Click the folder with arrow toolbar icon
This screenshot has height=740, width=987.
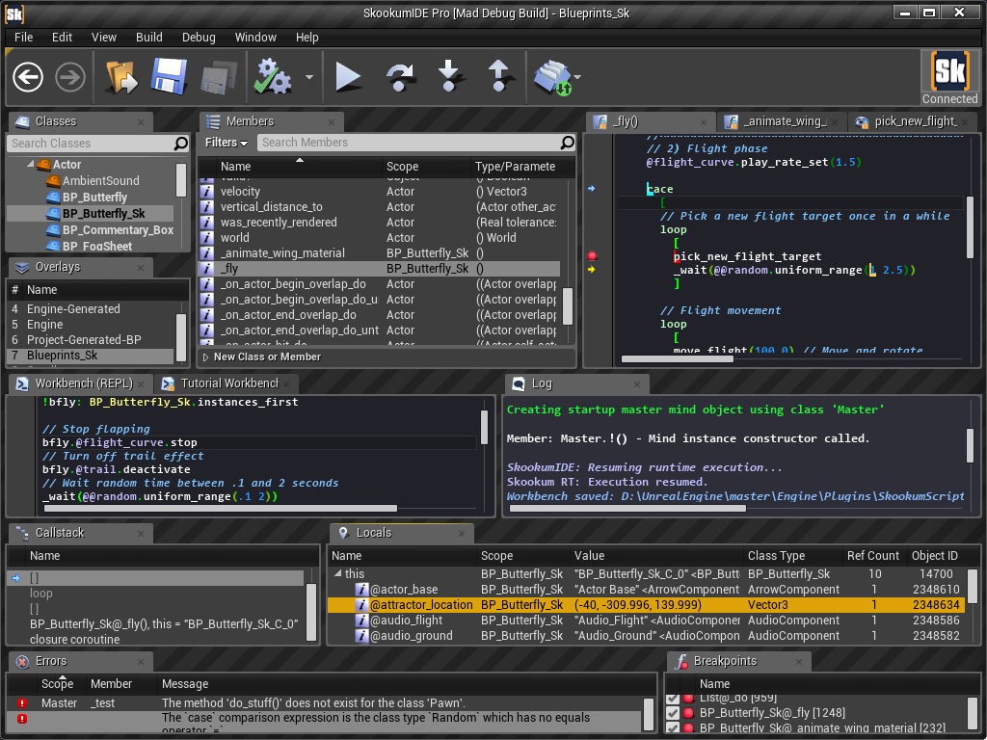(120, 77)
